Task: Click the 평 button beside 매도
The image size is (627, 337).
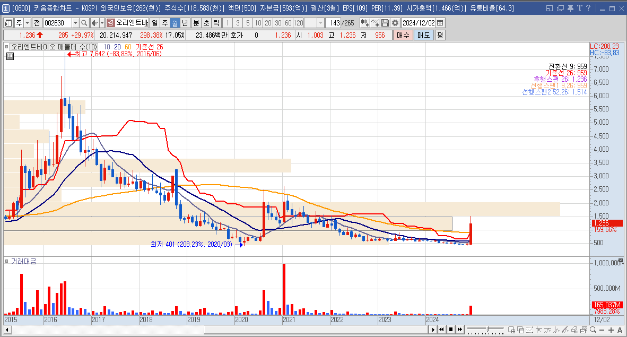Action: point(440,35)
